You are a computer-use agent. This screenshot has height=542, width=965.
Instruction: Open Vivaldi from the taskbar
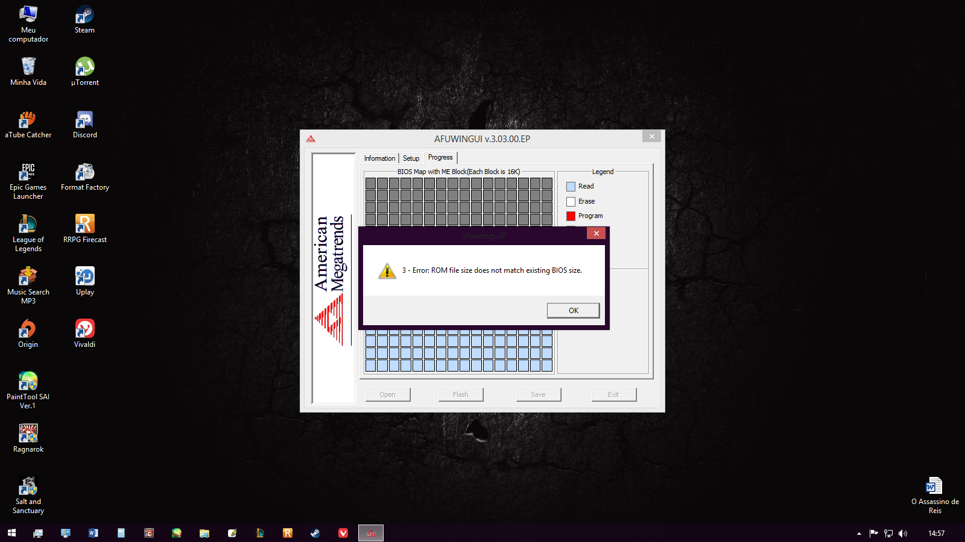pos(343,533)
